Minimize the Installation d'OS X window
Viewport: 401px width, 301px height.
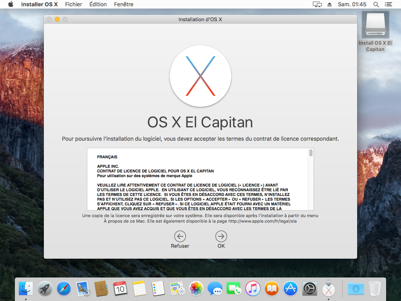57,19
